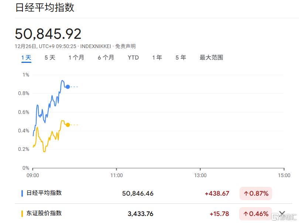Click the 日经平均指数 page title

click(45, 7)
